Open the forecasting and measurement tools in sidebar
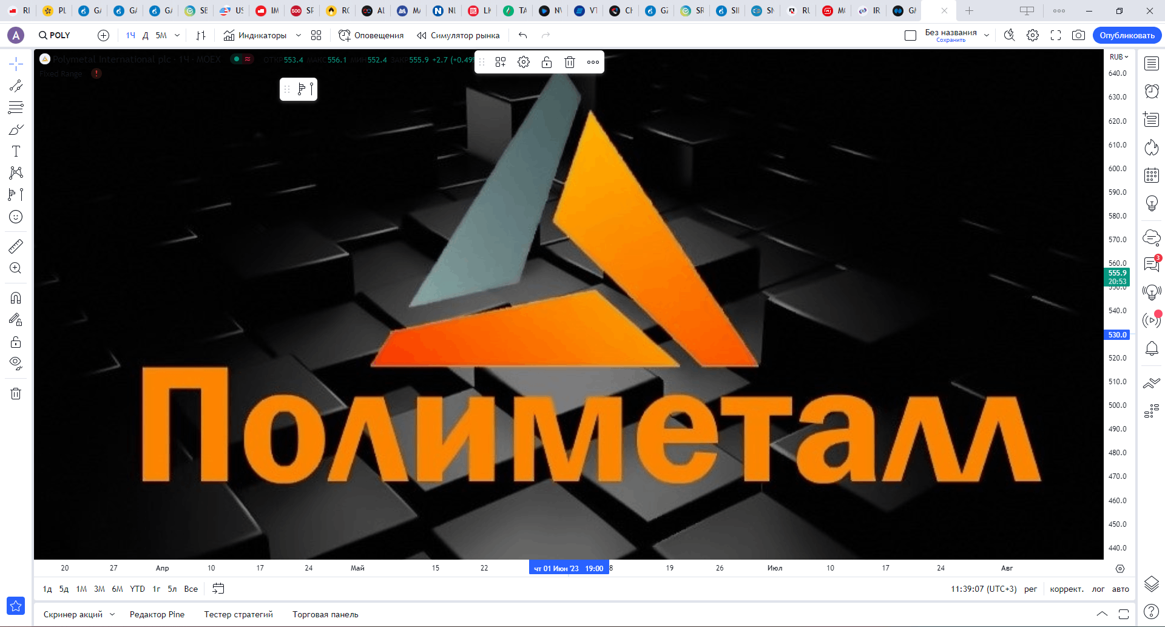 pos(16,195)
